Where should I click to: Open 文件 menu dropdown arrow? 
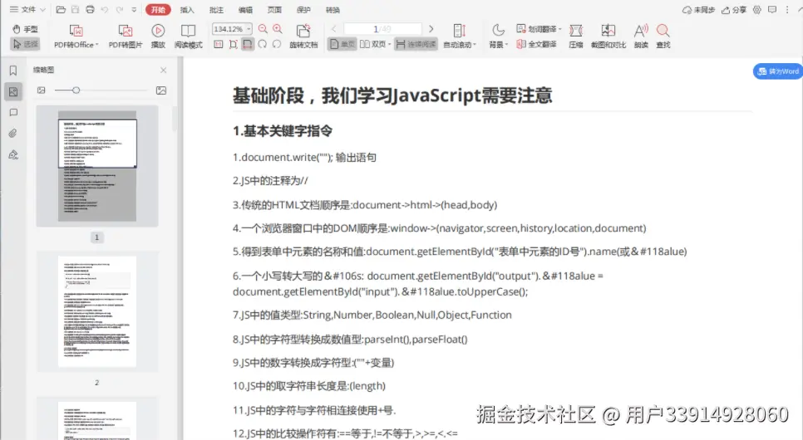point(43,10)
